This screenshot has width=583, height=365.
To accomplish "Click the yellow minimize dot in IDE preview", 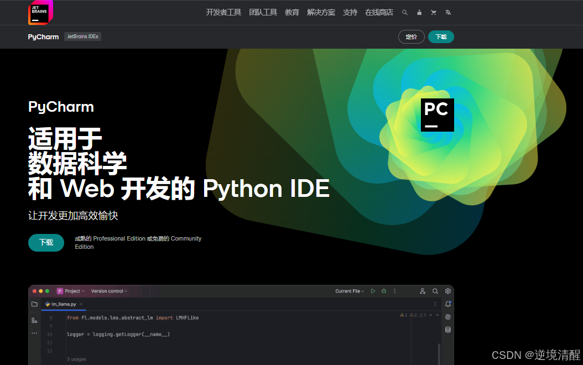I will 41,291.
